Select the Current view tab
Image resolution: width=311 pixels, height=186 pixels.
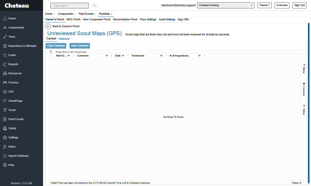point(51,39)
